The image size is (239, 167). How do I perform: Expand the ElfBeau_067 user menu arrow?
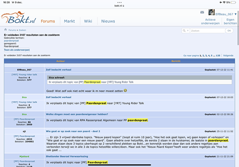pos(236,14)
